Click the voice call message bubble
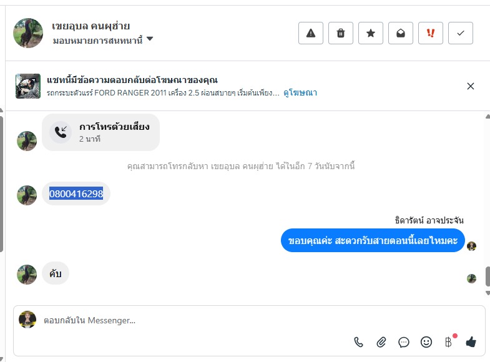490x362 pixels. click(x=101, y=132)
